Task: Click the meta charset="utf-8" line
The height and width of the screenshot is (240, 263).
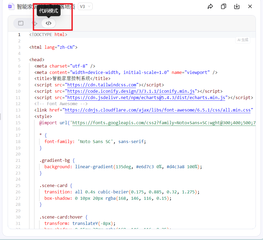Action: 65,66
